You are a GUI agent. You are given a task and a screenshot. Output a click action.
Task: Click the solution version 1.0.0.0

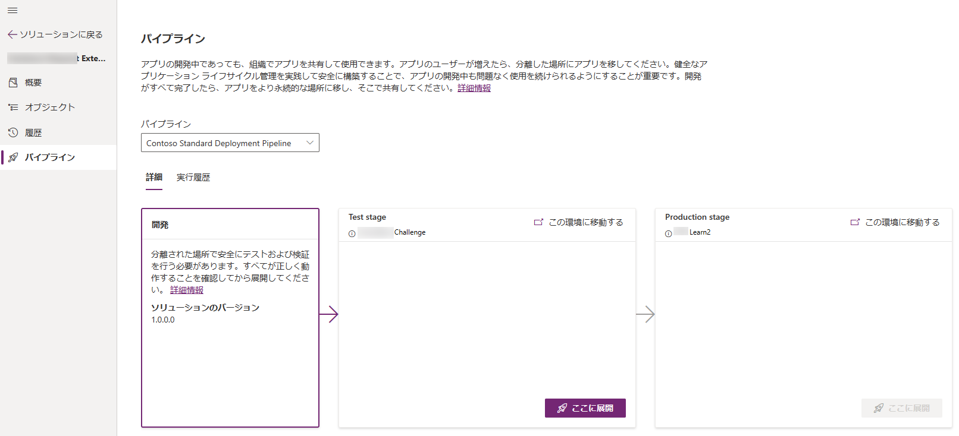(x=163, y=320)
